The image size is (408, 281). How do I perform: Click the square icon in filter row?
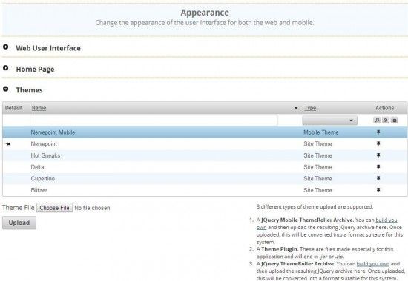pyautogui.click(x=395, y=121)
